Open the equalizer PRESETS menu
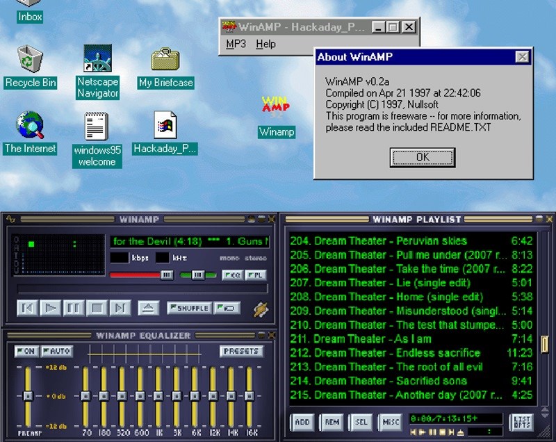 (x=241, y=351)
